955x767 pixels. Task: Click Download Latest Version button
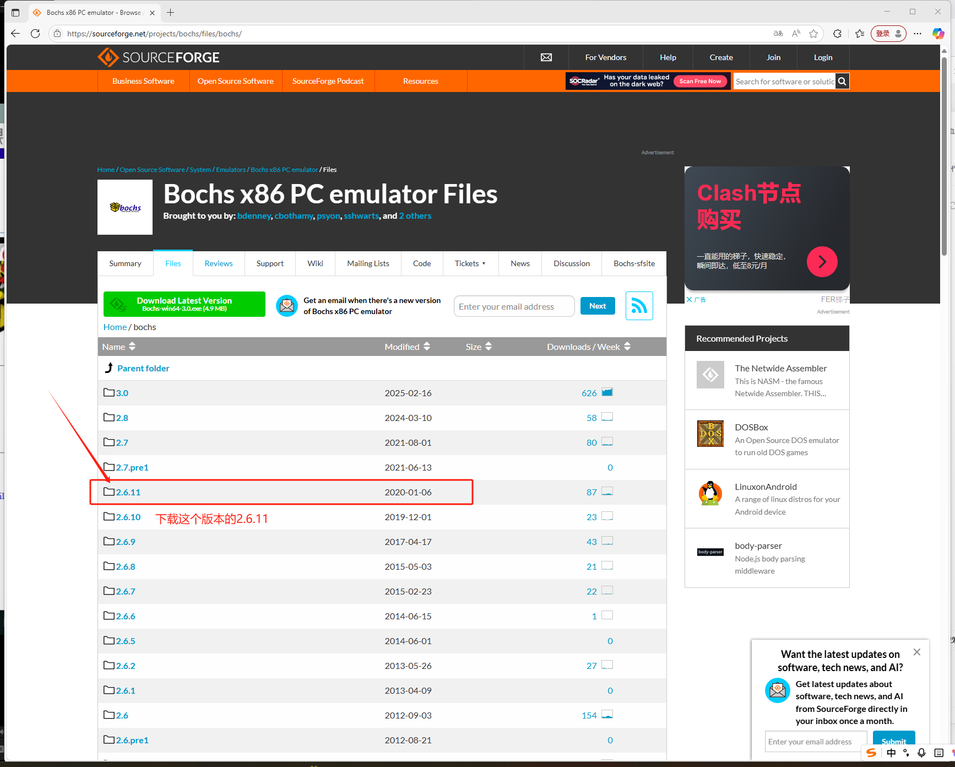tap(185, 304)
